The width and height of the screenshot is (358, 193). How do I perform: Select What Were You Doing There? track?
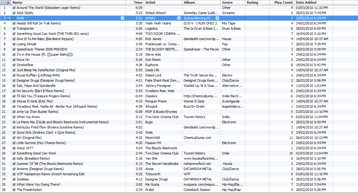[x=38, y=185]
